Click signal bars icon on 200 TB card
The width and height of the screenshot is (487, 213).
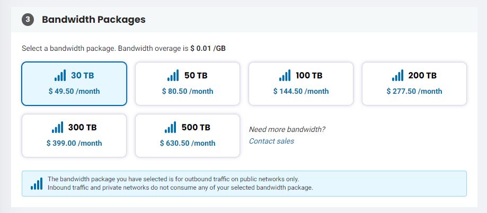[397, 76]
